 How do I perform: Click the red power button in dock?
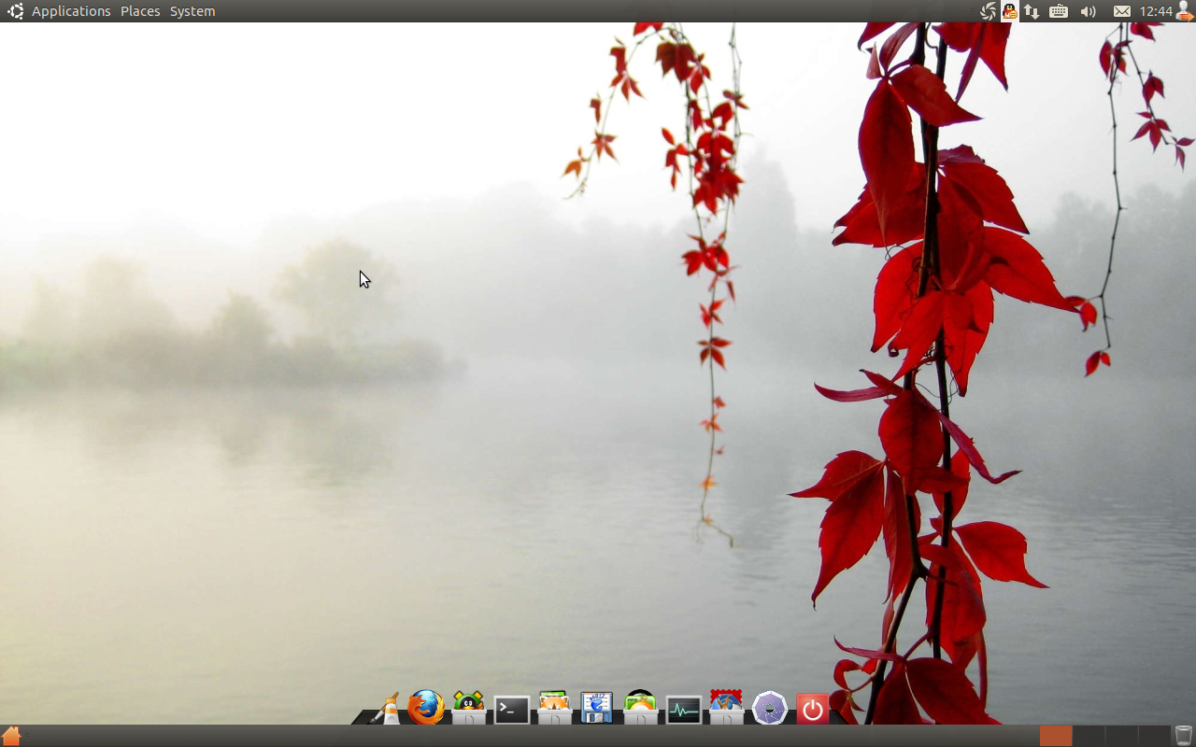coord(812,710)
